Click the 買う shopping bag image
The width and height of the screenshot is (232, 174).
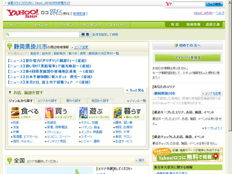click(x=49, y=113)
